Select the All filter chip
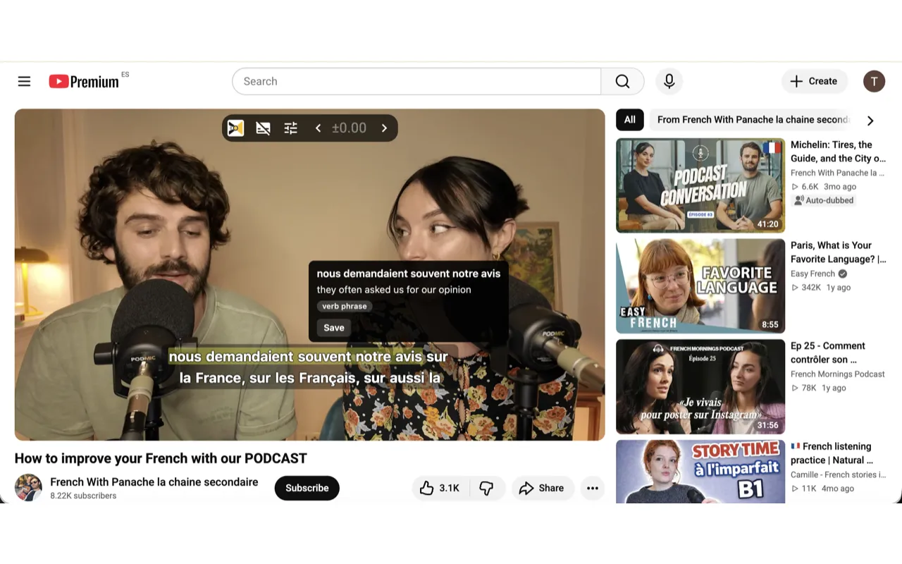The image size is (902, 564). (629, 120)
